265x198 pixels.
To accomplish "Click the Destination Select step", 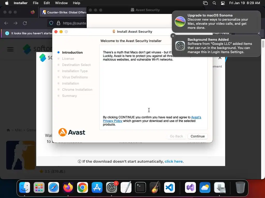I will click(x=76, y=65).
